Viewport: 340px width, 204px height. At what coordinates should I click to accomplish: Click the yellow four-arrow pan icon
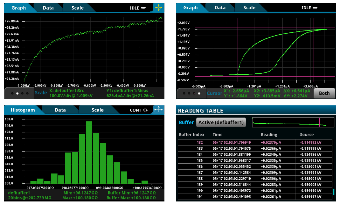[x=158, y=8]
